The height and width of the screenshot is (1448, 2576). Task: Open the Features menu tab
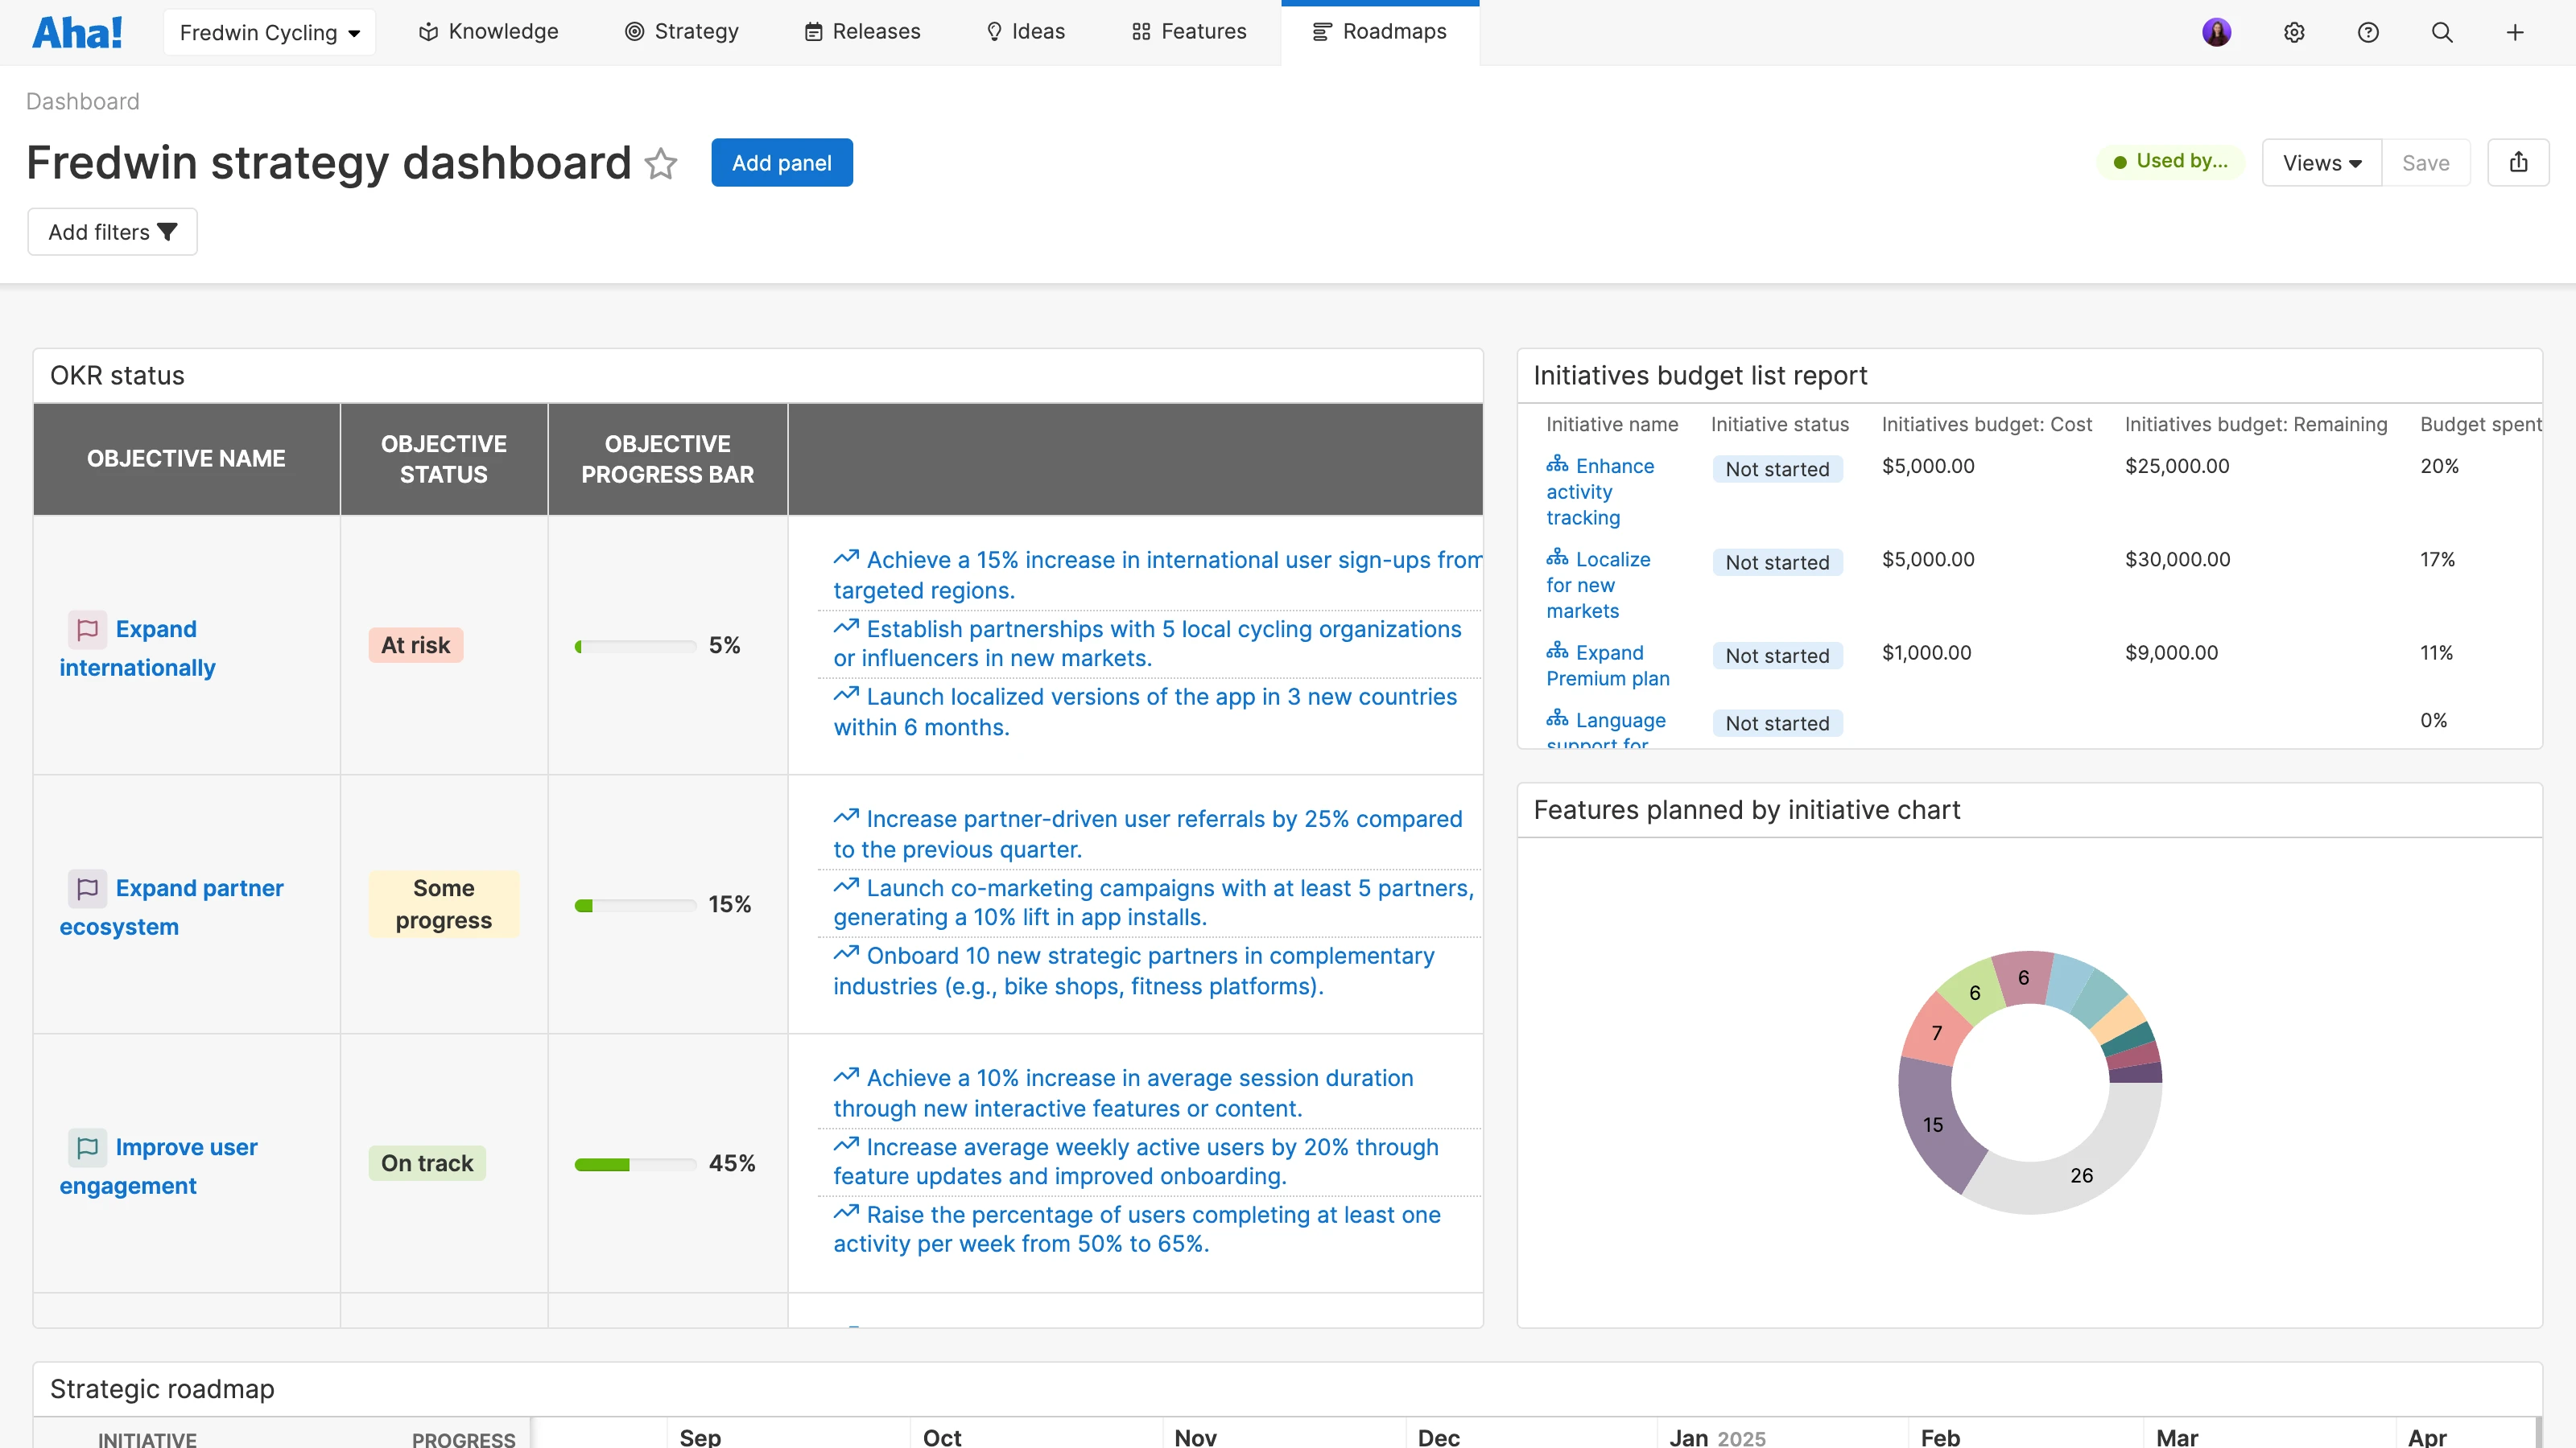click(1189, 32)
